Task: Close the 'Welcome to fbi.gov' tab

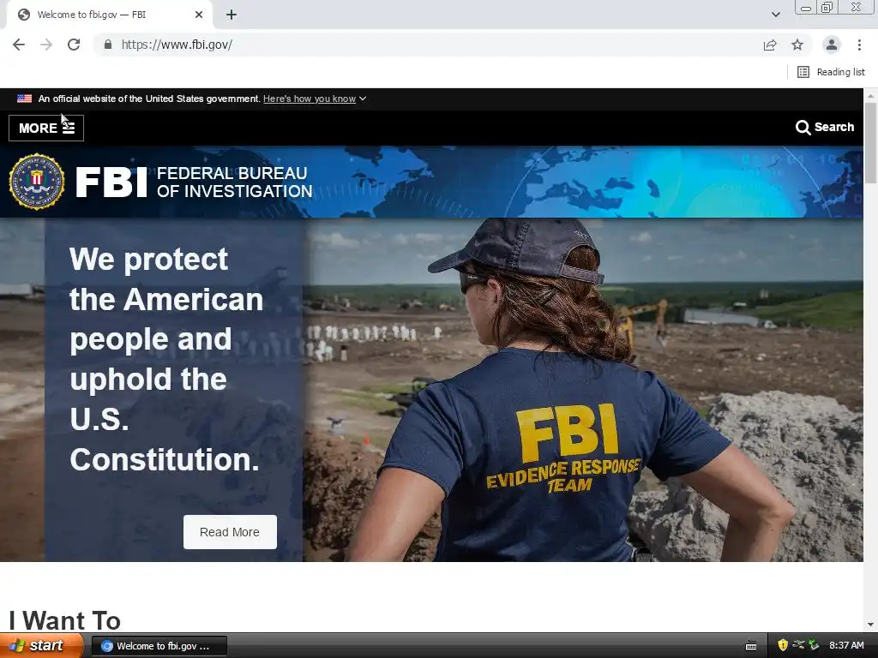Action: (199, 15)
